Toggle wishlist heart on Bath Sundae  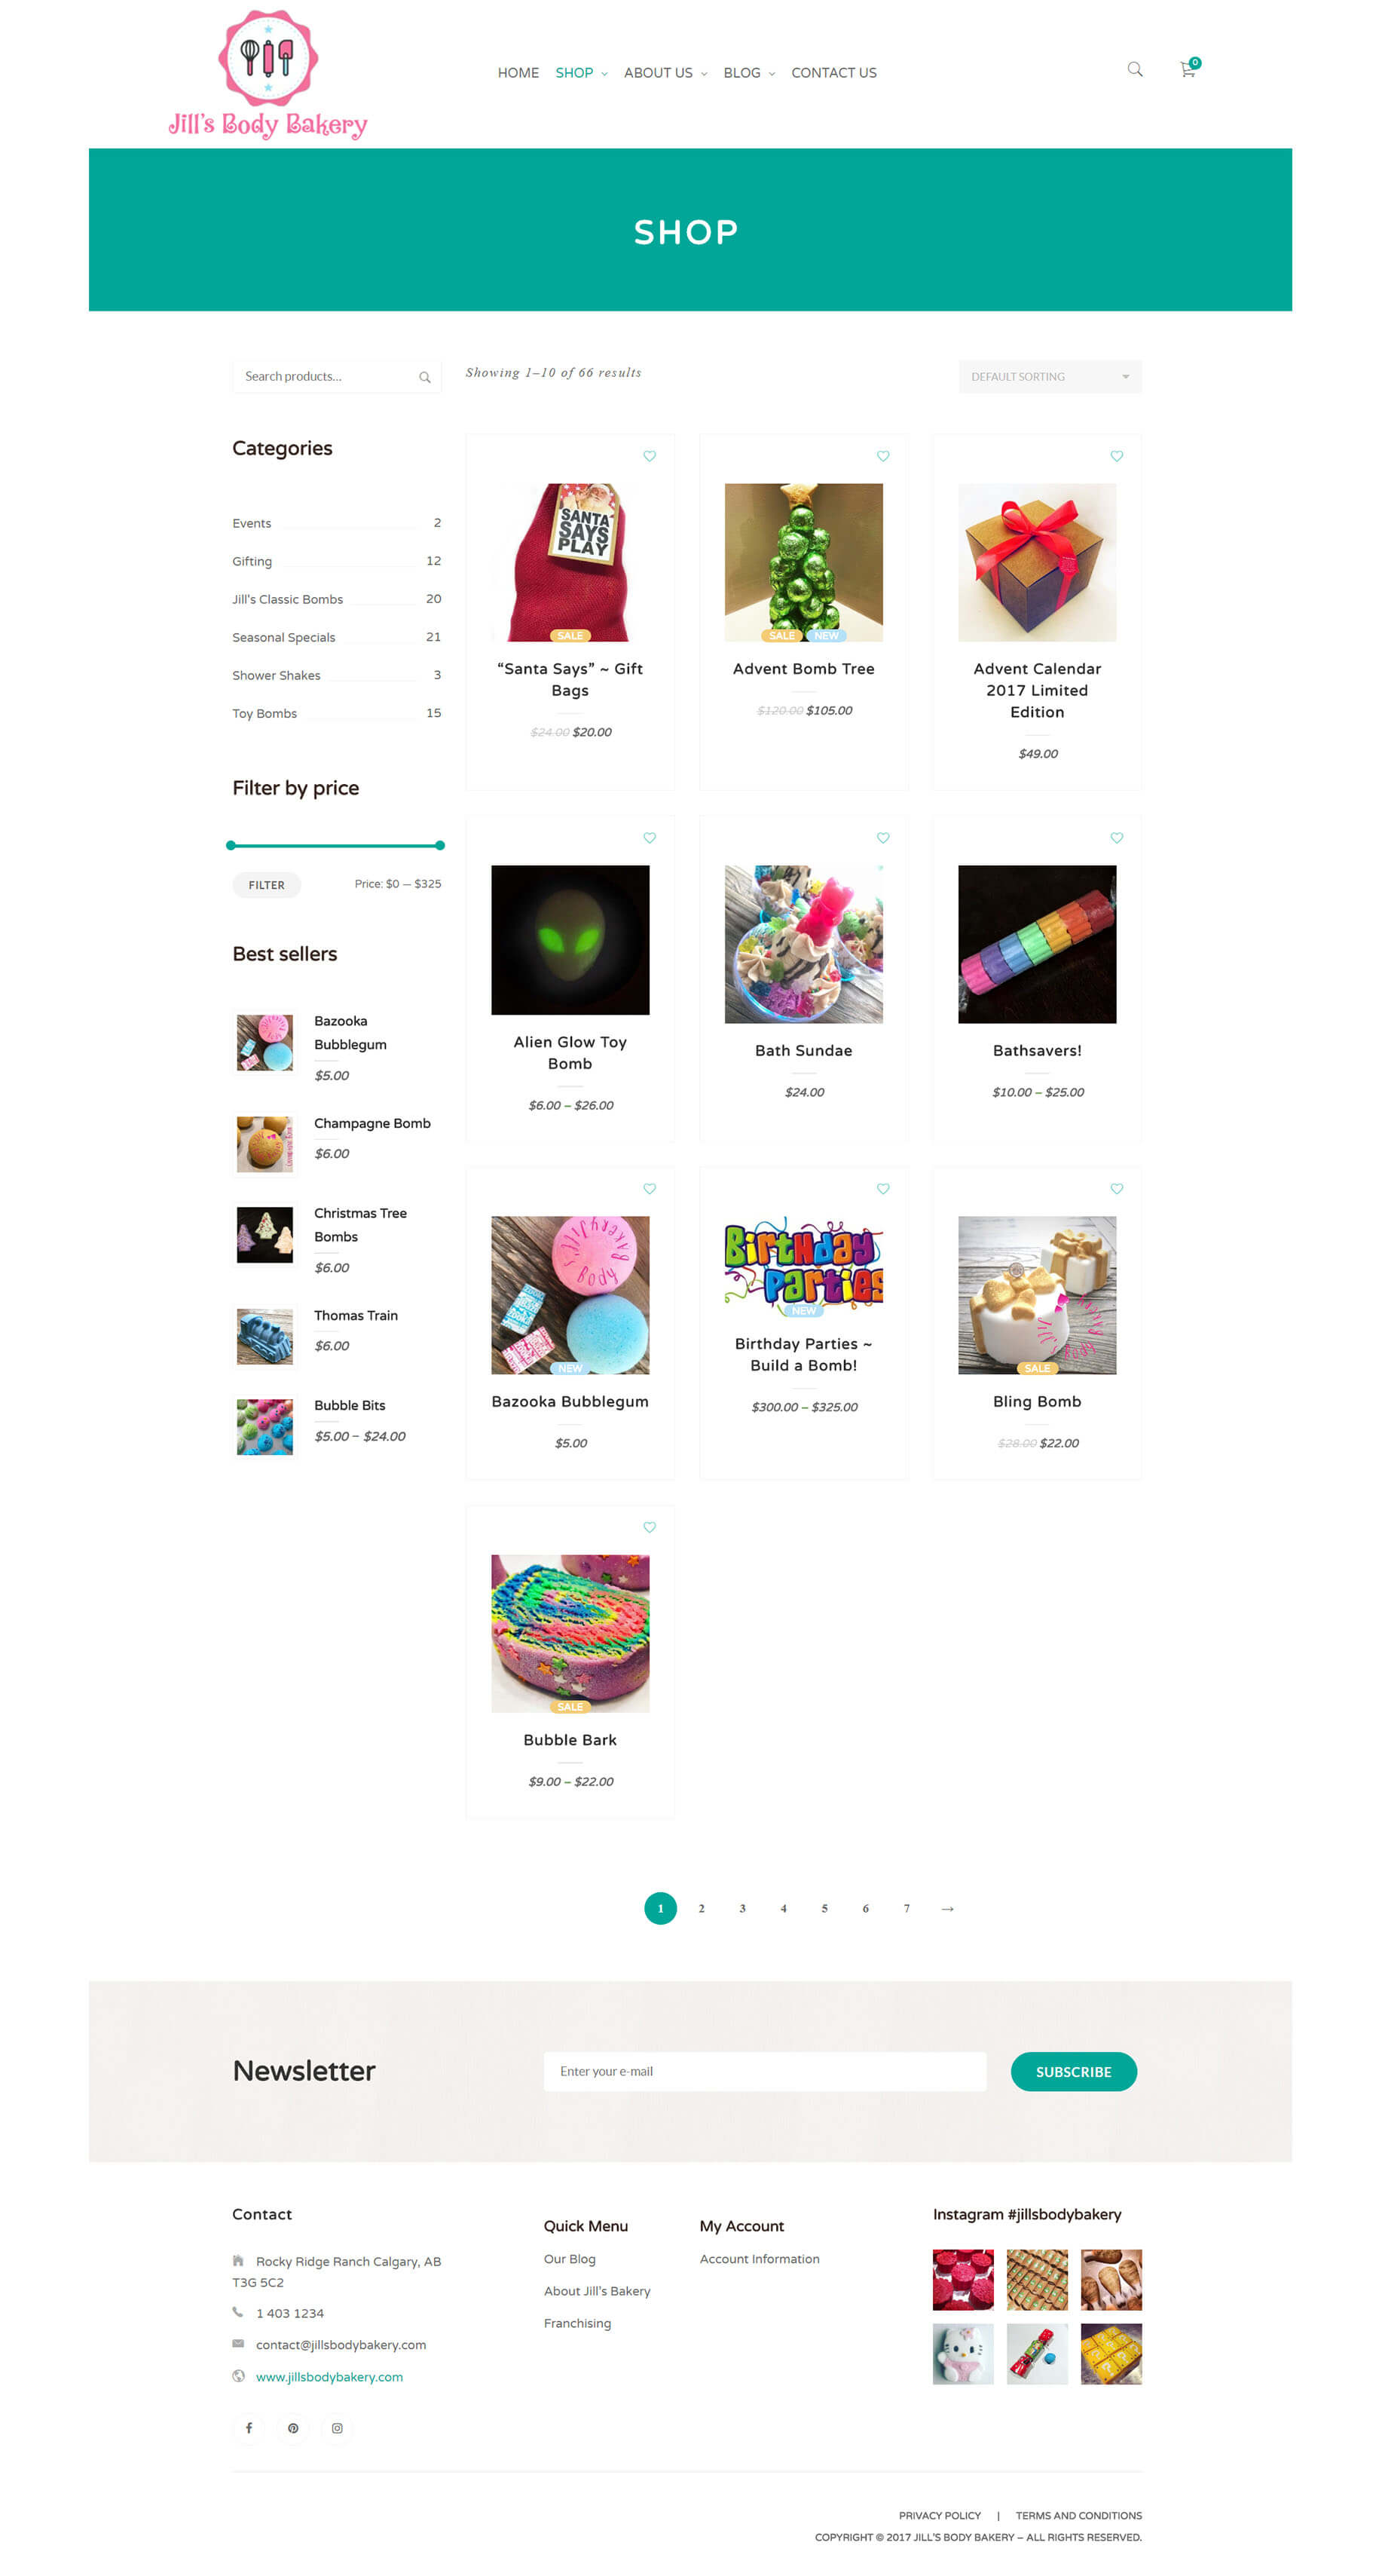882,838
